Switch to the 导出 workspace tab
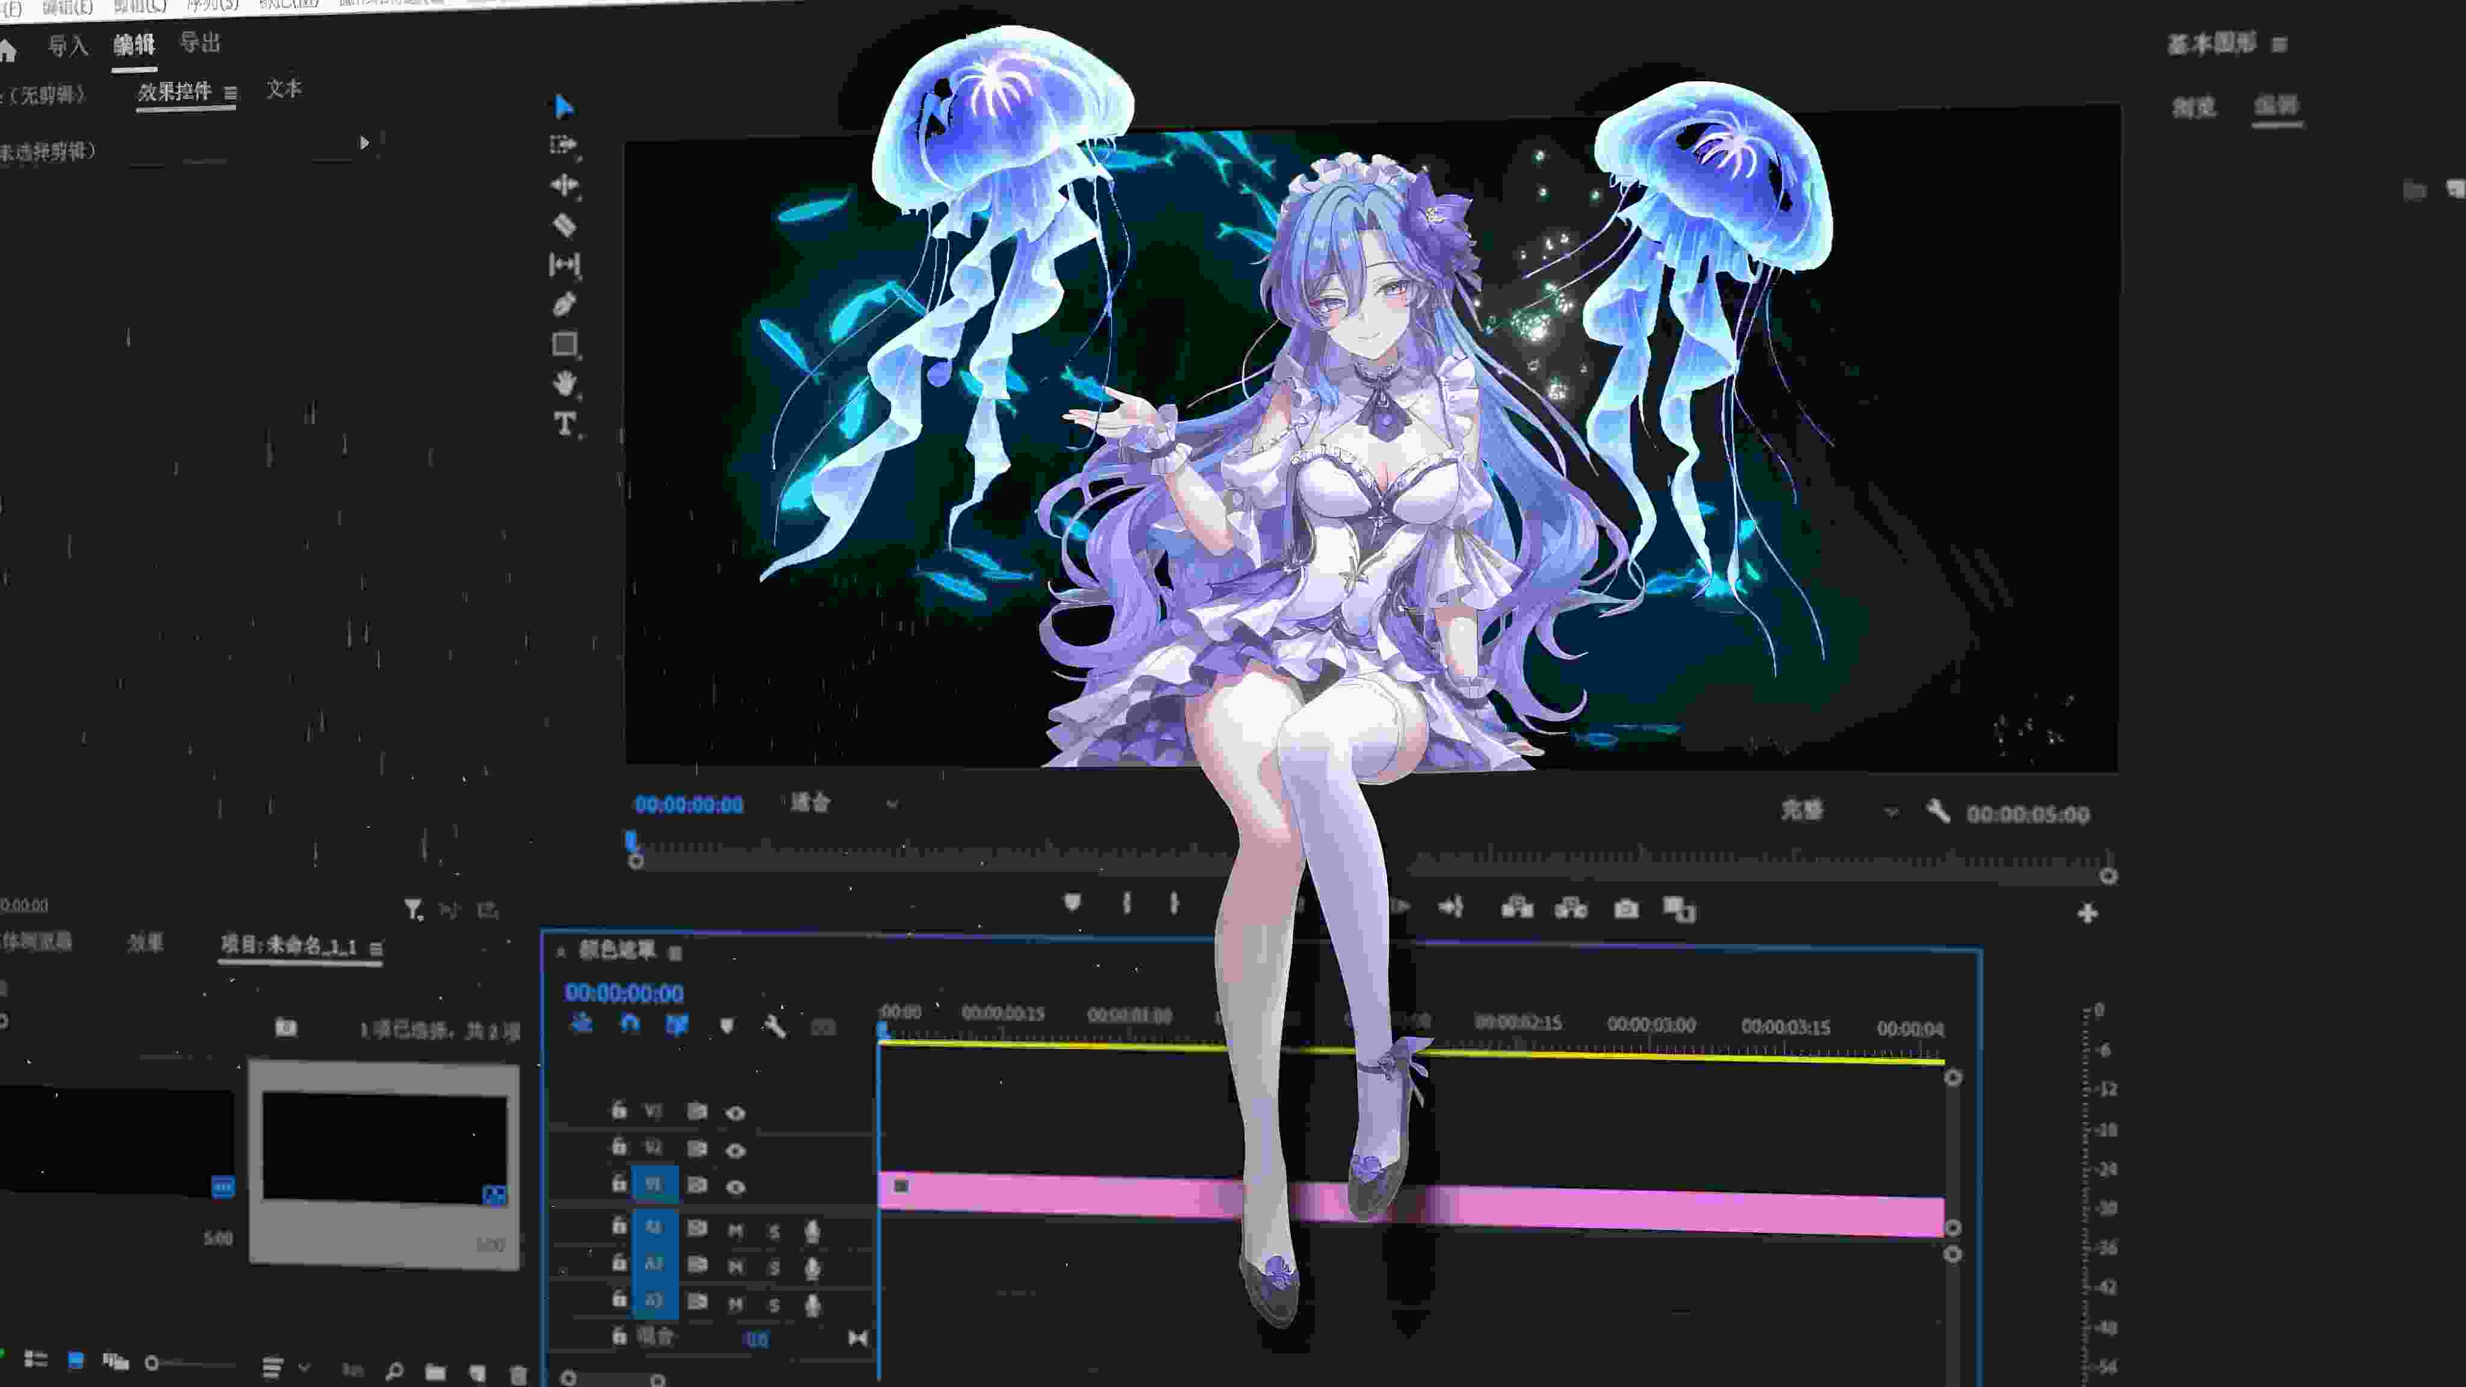Screen dimensions: 2466x1387 [x=200, y=42]
